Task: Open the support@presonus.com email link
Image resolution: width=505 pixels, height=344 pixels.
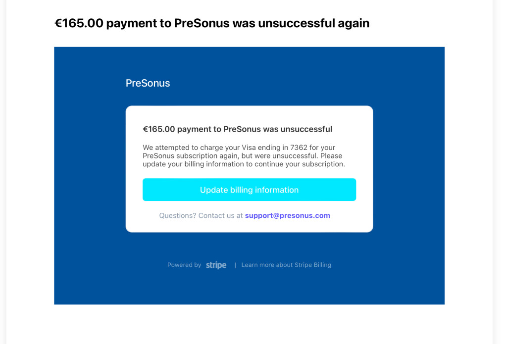Action: tap(287, 215)
